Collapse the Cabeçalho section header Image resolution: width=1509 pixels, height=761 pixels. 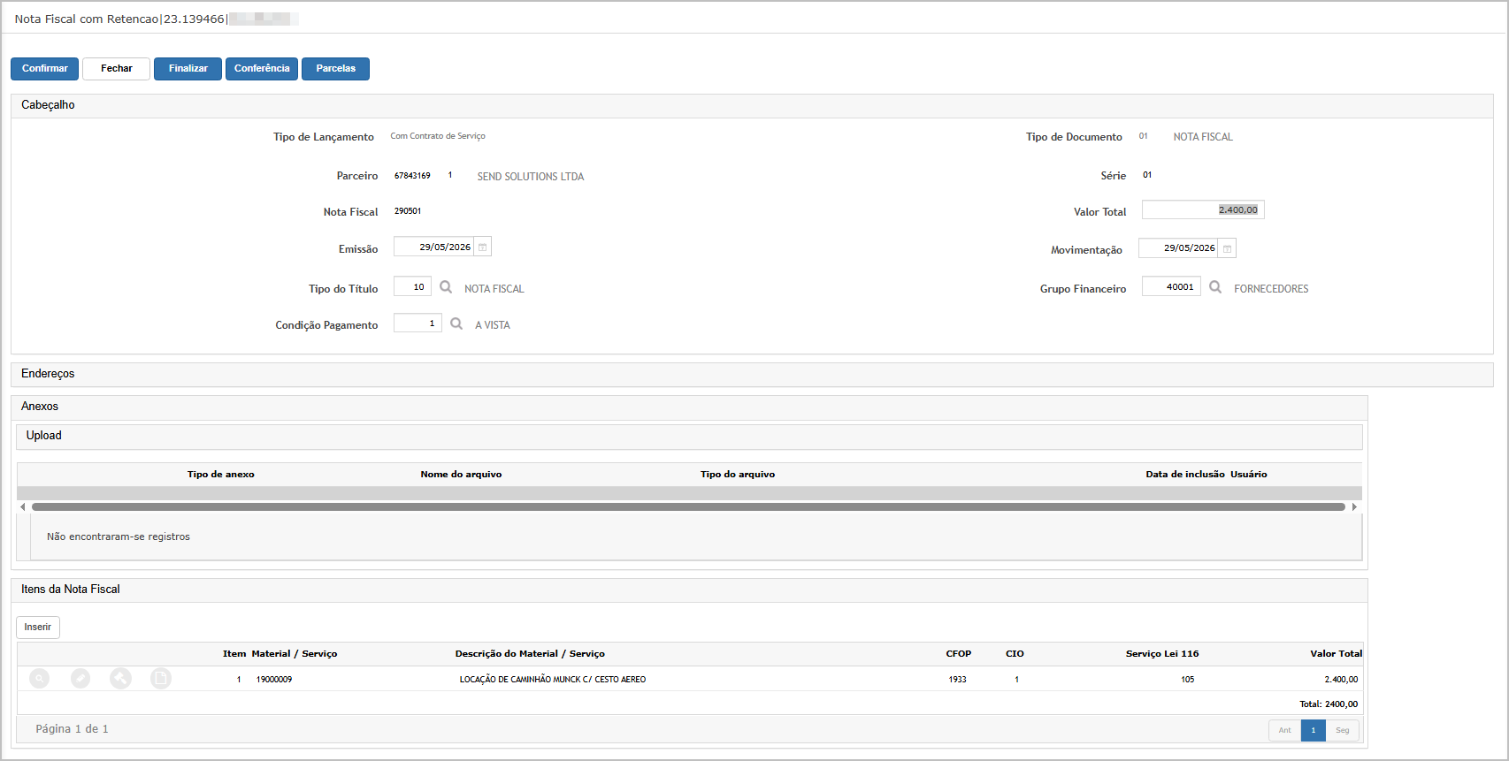click(752, 106)
